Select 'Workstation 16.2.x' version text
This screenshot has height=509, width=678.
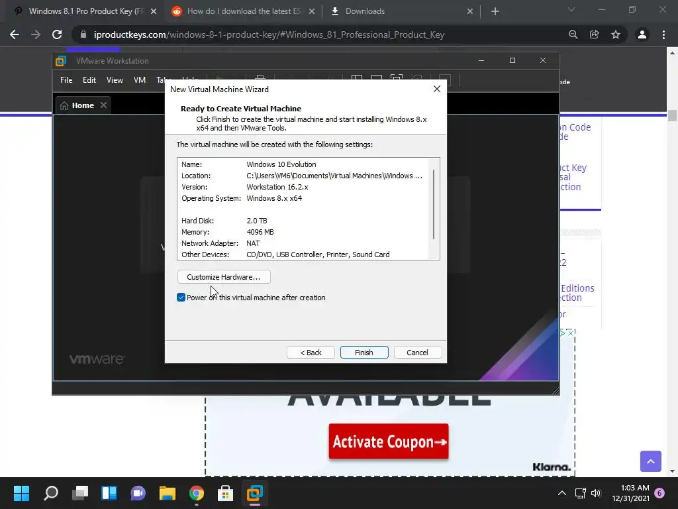(277, 187)
